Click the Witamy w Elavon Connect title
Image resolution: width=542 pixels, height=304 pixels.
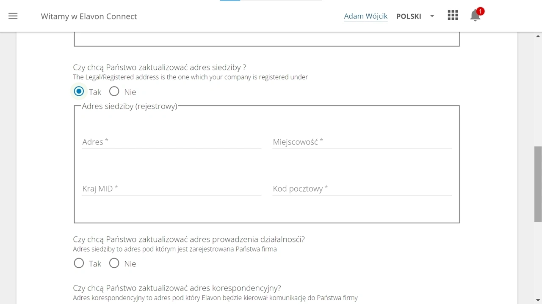click(89, 16)
